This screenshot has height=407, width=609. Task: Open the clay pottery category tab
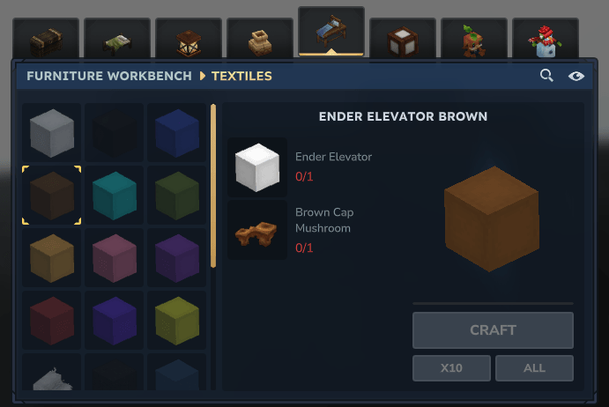pyautogui.click(x=260, y=39)
